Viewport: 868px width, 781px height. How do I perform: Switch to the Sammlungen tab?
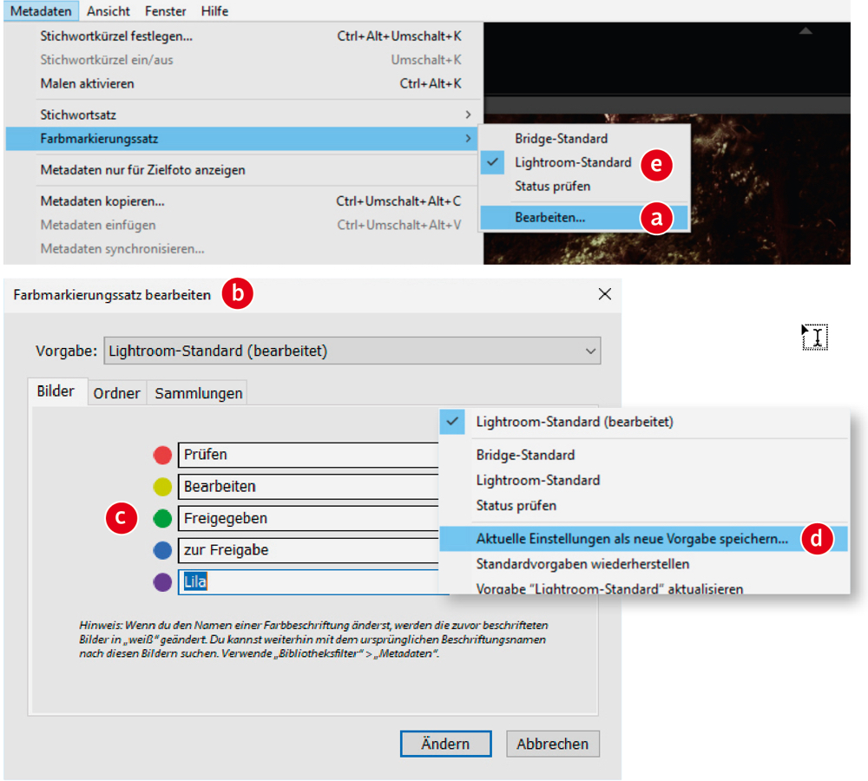(198, 393)
